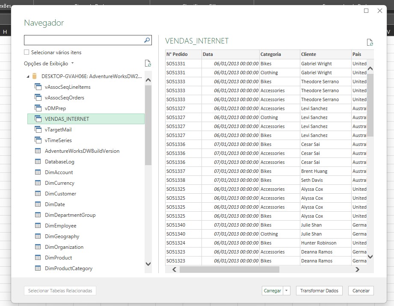Enable the Selecionar vários itens checkbox
Image resolution: width=394 pixels, height=306 pixels.
point(27,52)
